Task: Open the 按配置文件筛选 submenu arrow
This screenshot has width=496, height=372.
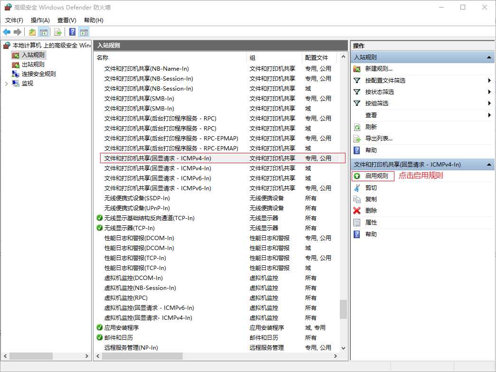Action: (x=489, y=80)
